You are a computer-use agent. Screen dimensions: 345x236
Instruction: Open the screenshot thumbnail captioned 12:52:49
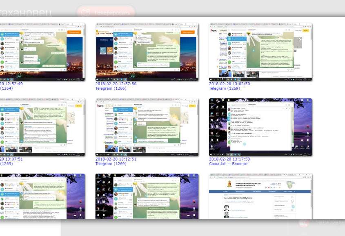point(42,52)
